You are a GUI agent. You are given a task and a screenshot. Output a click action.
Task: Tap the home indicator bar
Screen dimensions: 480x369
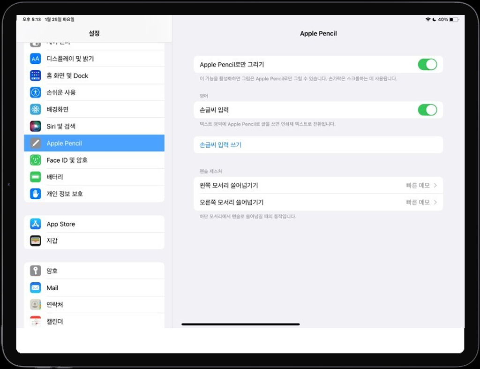[x=240, y=324]
